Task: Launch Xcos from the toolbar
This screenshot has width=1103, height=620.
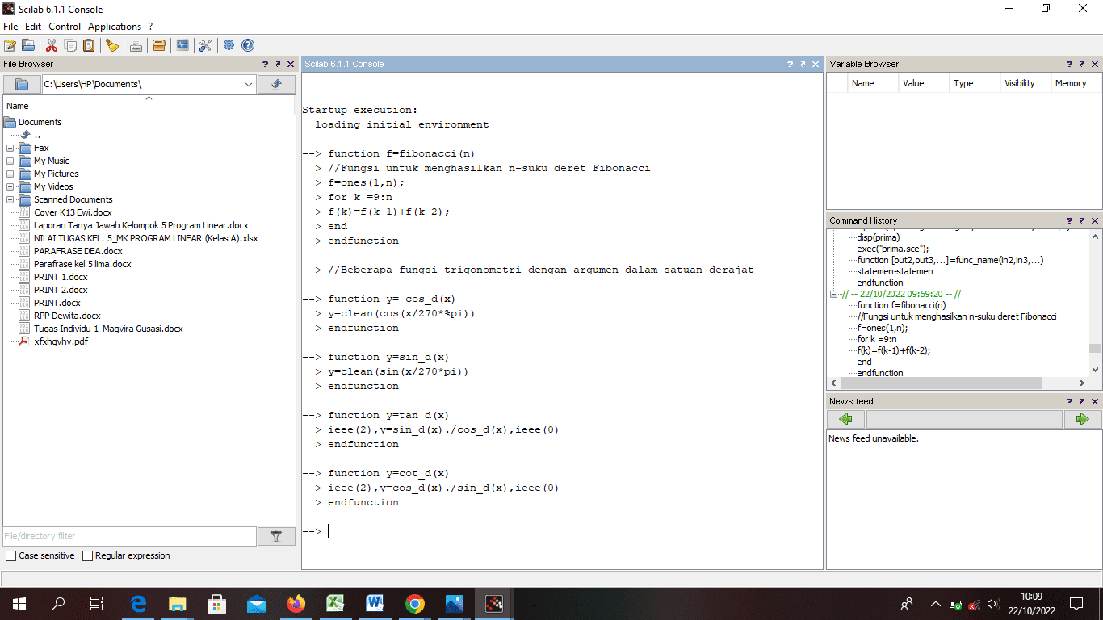Action: tap(182, 45)
